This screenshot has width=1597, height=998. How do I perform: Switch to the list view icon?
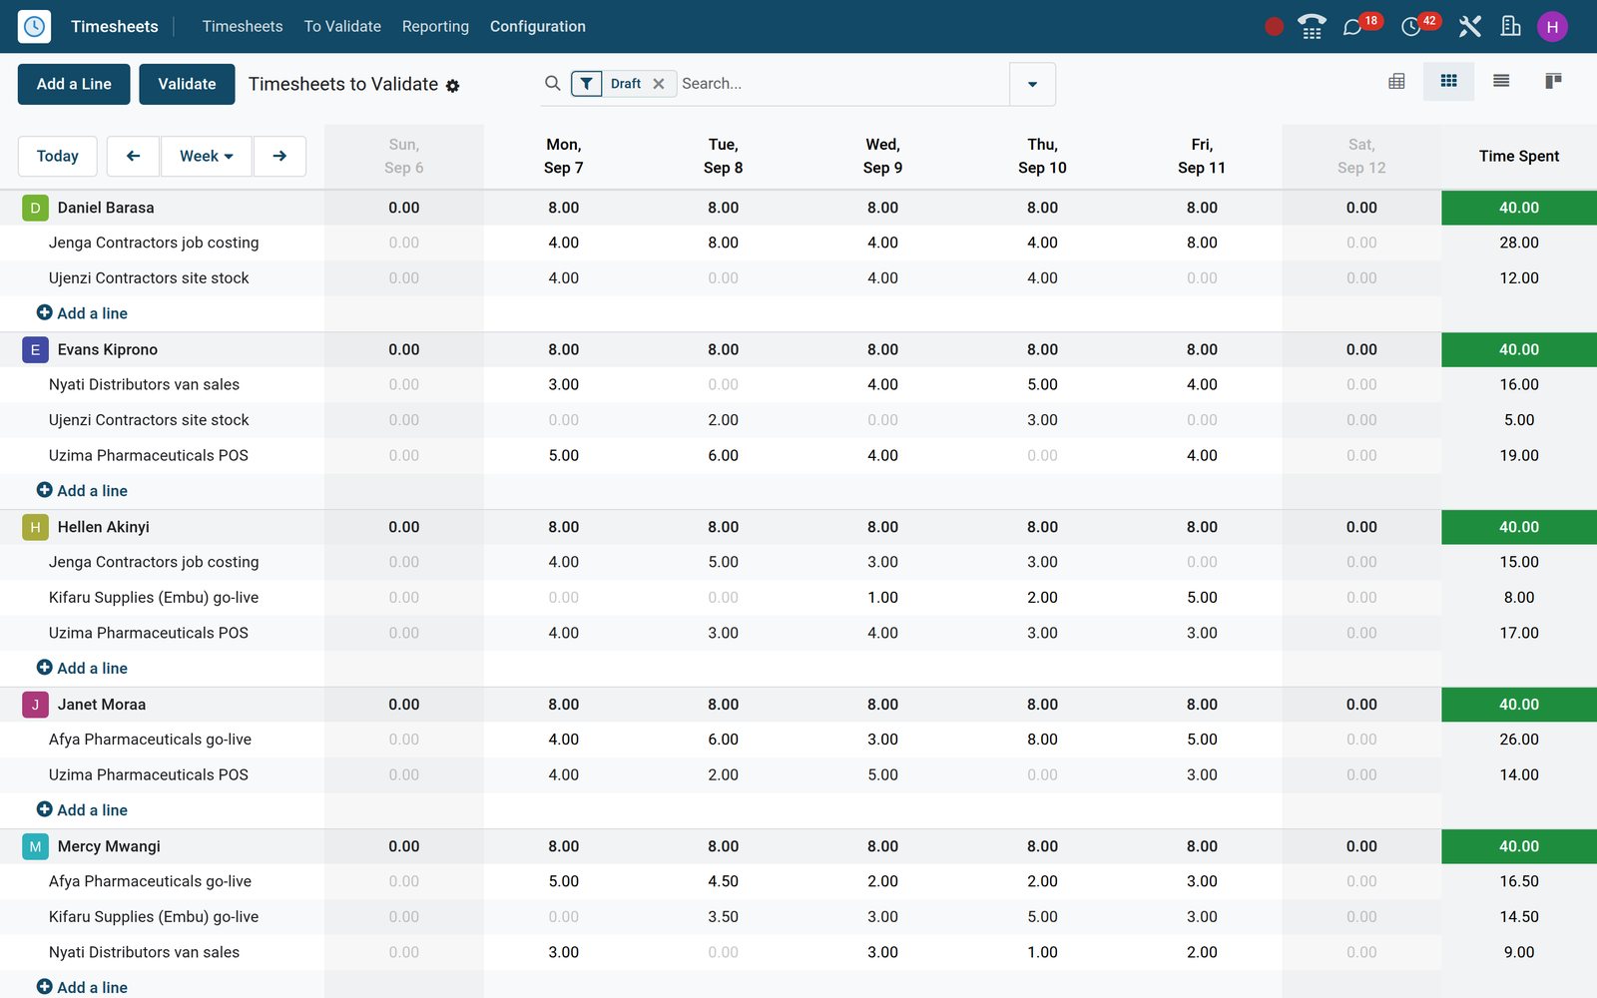[1500, 81]
